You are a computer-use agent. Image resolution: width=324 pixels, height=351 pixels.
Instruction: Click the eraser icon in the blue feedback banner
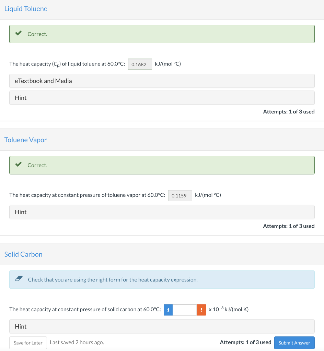coord(19,278)
